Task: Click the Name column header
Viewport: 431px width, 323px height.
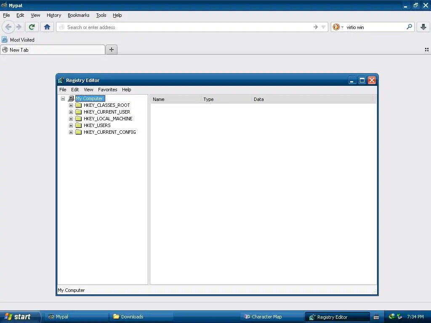Action: 176,99
